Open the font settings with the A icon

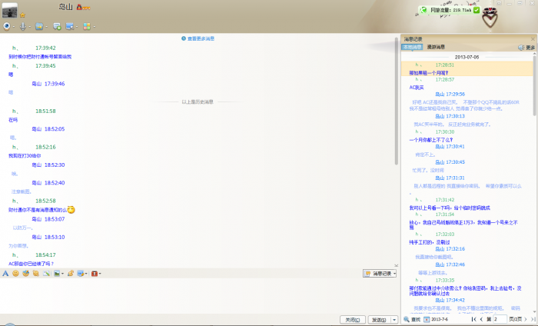pos(5,274)
